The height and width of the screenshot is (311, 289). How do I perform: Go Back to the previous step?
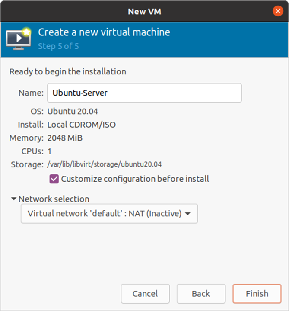[201, 294]
